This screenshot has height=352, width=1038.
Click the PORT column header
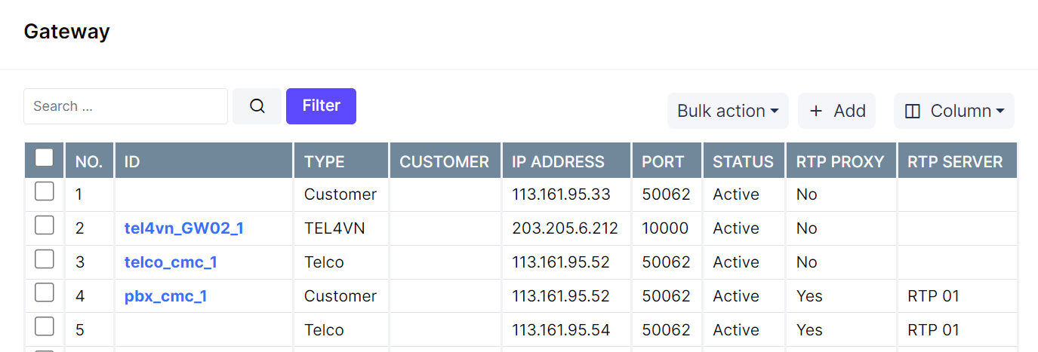(667, 161)
